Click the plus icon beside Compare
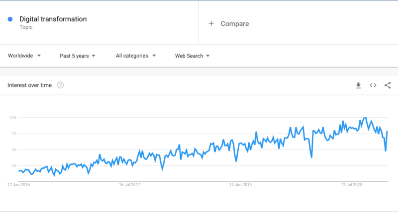The height and width of the screenshot is (212, 398). point(211,23)
